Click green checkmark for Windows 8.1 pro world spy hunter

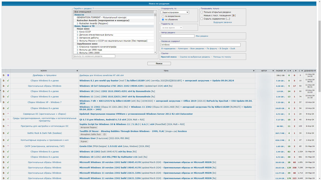pos(8,81)
